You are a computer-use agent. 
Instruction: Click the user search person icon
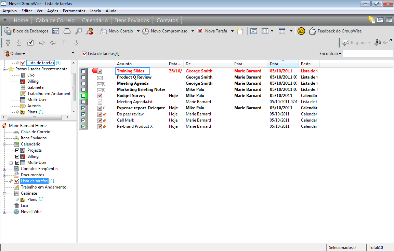90,31
